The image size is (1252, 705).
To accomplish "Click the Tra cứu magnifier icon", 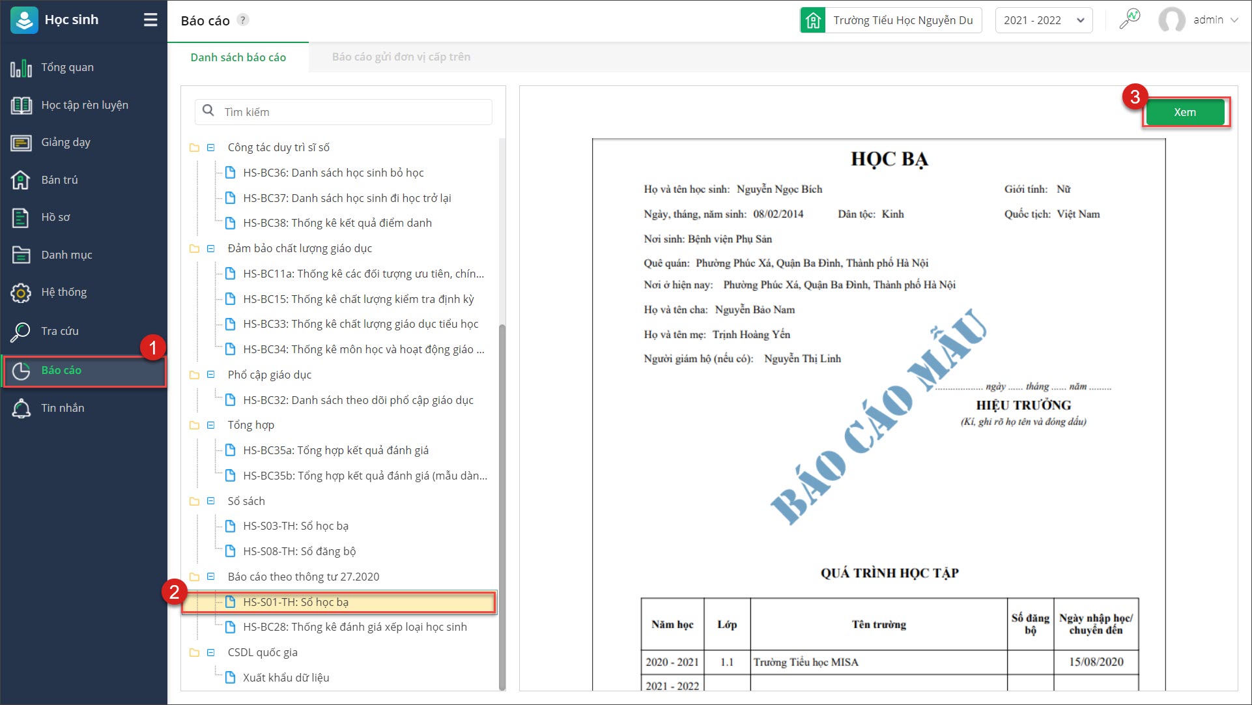I will click(21, 332).
